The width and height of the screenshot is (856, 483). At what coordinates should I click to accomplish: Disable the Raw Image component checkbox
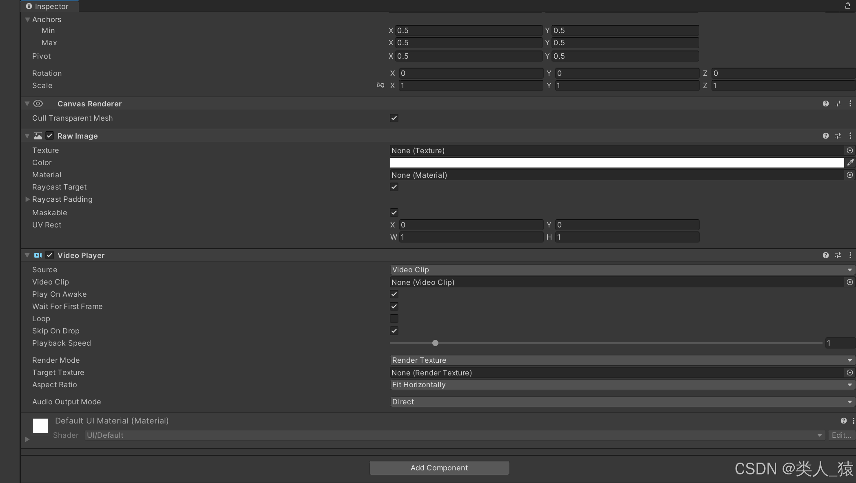click(50, 136)
